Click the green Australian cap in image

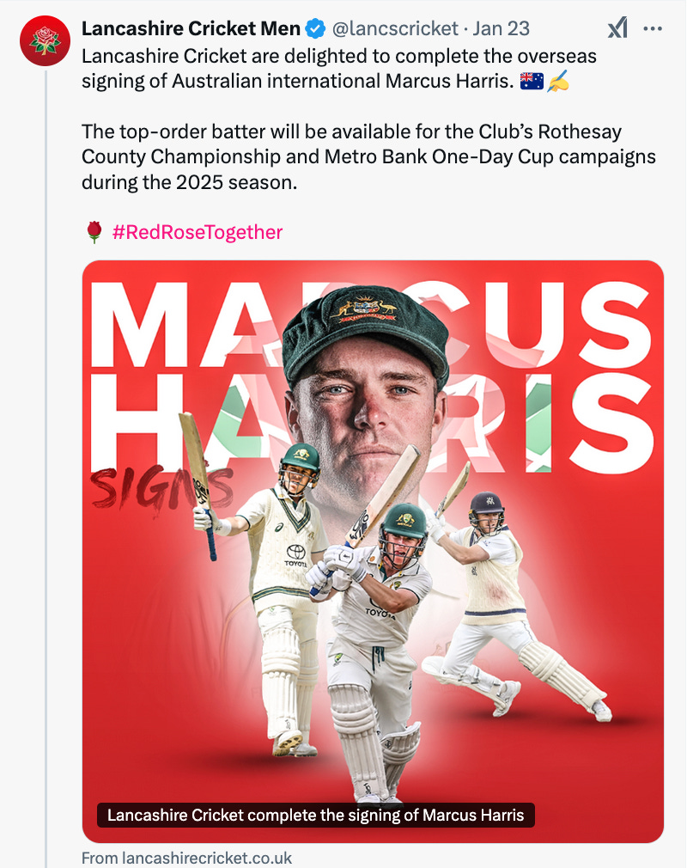pyautogui.click(x=365, y=332)
